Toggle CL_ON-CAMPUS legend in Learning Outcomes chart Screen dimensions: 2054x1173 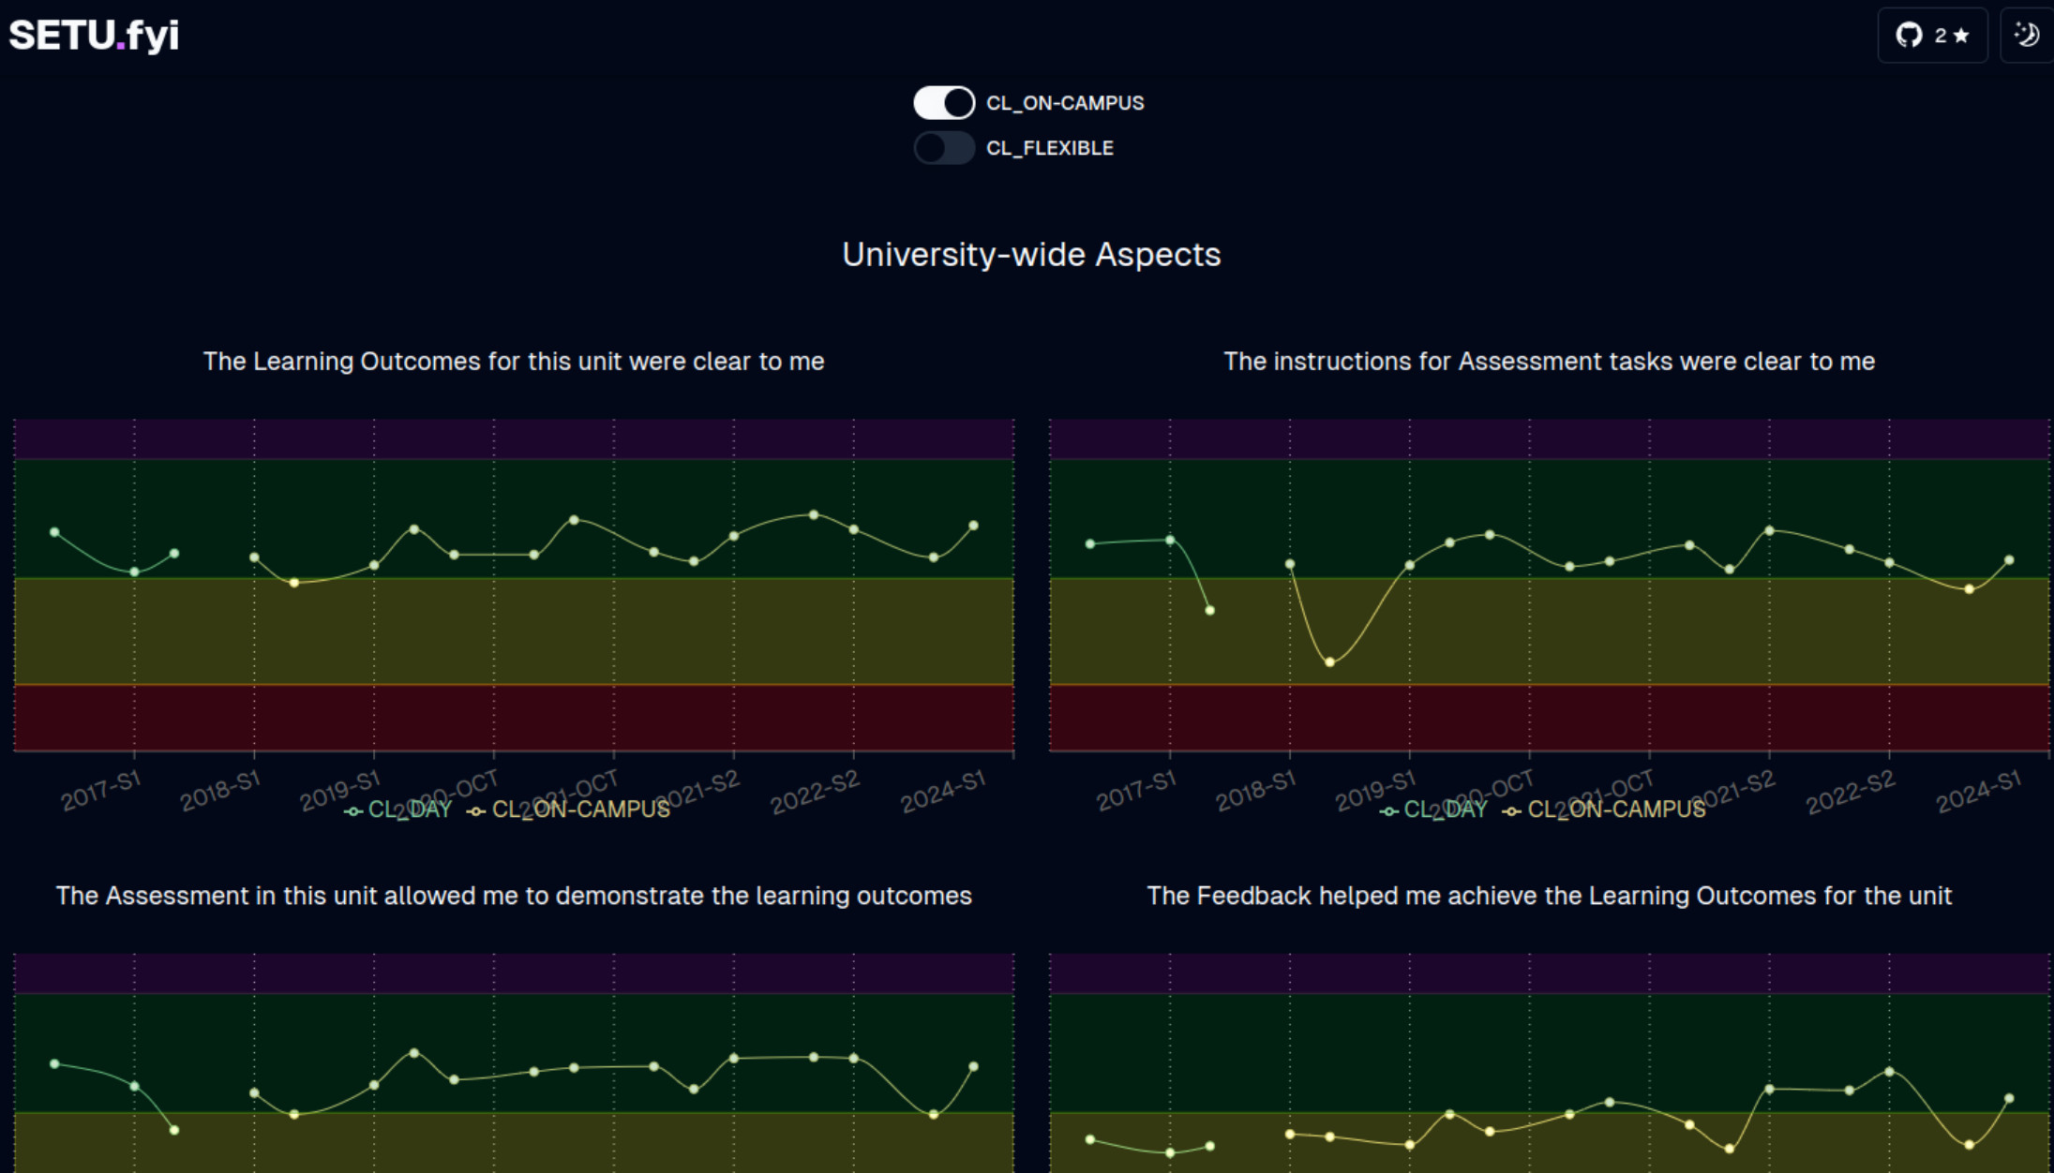[569, 809]
